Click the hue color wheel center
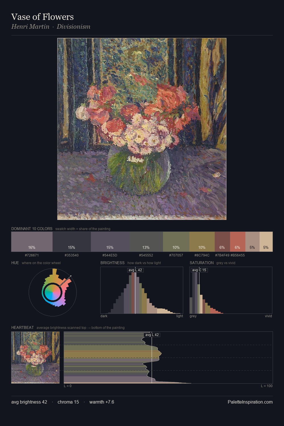The height and width of the screenshot is (426, 284). click(x=53, y=292)
